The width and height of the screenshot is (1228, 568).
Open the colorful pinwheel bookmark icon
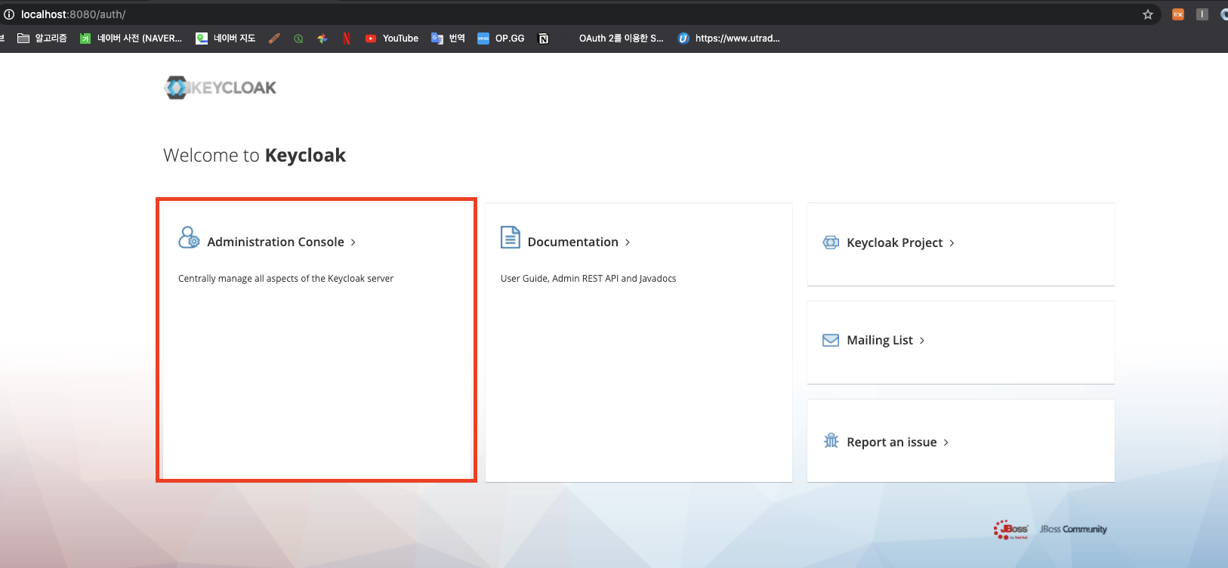tap(322, 39)
